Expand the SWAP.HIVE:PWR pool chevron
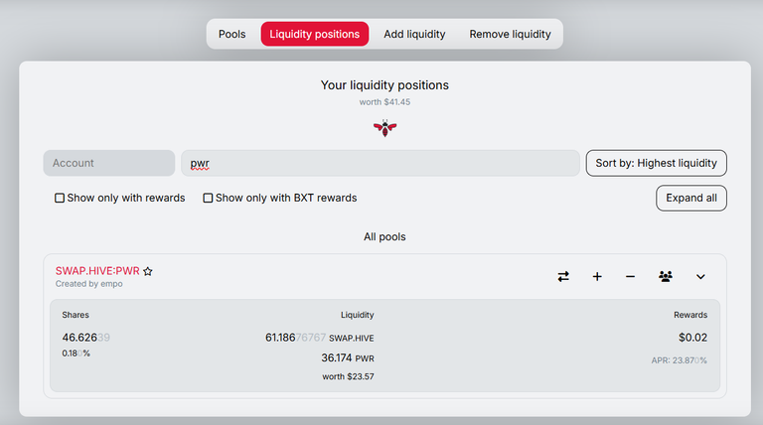This screenshot has width=763, height=425. (700, 277)
